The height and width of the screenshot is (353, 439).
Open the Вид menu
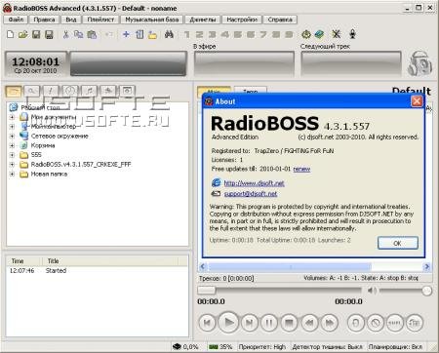[71, 20]
